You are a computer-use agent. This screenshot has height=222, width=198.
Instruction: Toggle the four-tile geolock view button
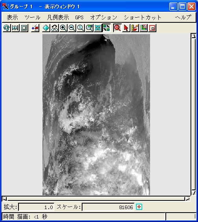106,28
